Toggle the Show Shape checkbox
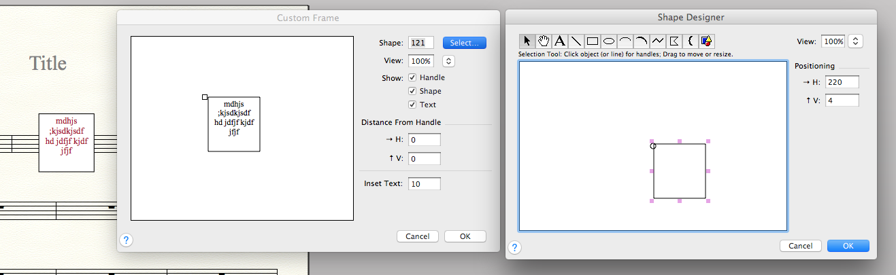Screen dimensions: 896x275 412,91
